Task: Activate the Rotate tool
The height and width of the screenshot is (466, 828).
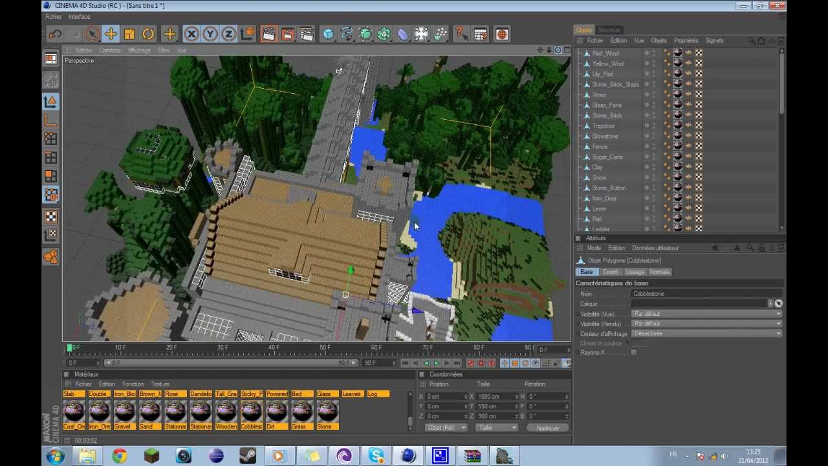Action: 148,34
